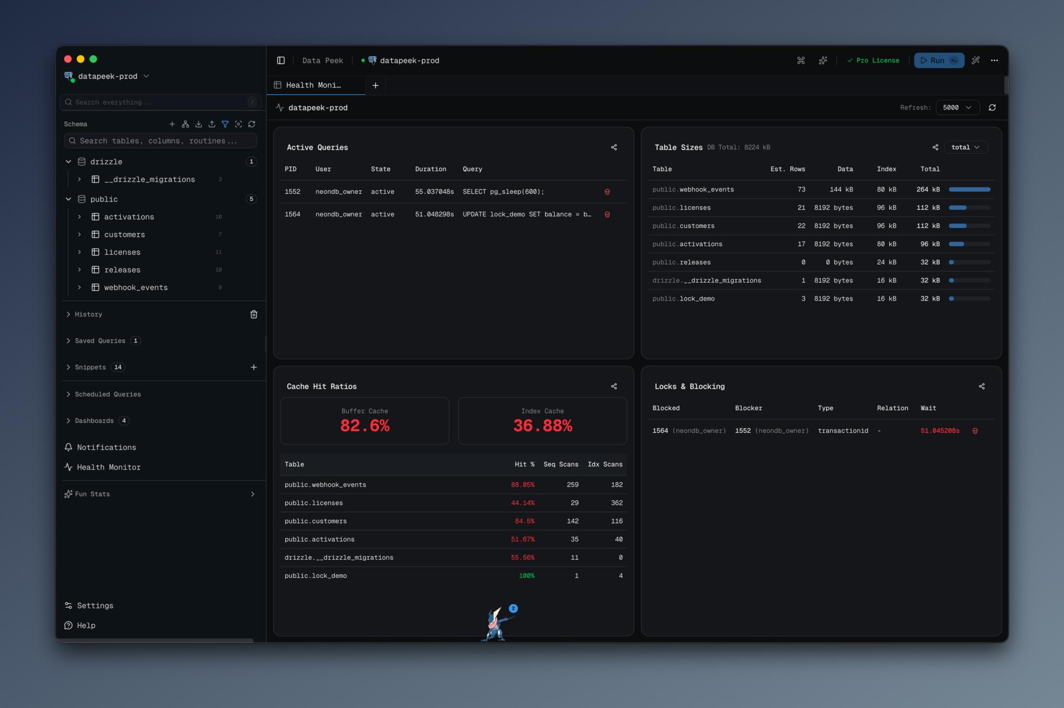The width and height of the screenshot is (1064, 708).
Task: Enable manual refresh with the reload icon
Action: pos(992,107)
